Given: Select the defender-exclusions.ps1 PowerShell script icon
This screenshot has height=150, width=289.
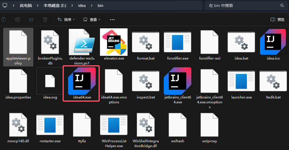Looking at the screenshot, I should [x=82, y=42].
